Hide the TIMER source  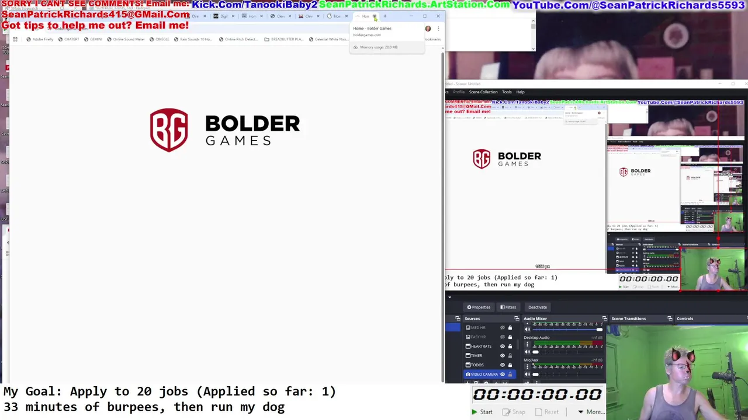coord(502,356)
